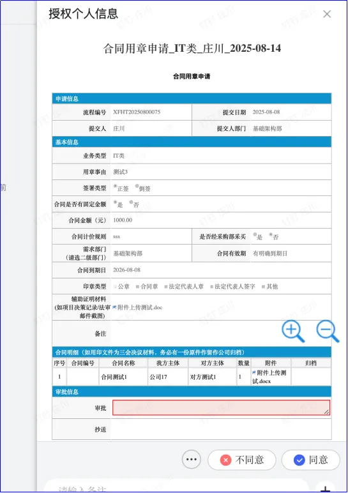Screen dimensions: 348x493
Task: Tick the 合同章 checkbox
Action: coord(137,287)
